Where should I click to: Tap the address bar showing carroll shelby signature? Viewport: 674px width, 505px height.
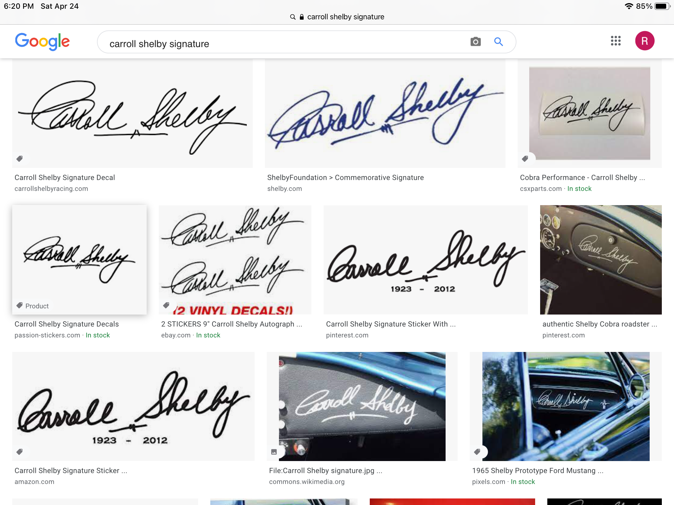[x=337, y=17]
